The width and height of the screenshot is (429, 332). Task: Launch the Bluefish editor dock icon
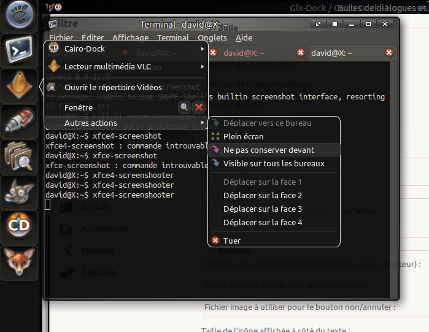click(x=19, y=121)
